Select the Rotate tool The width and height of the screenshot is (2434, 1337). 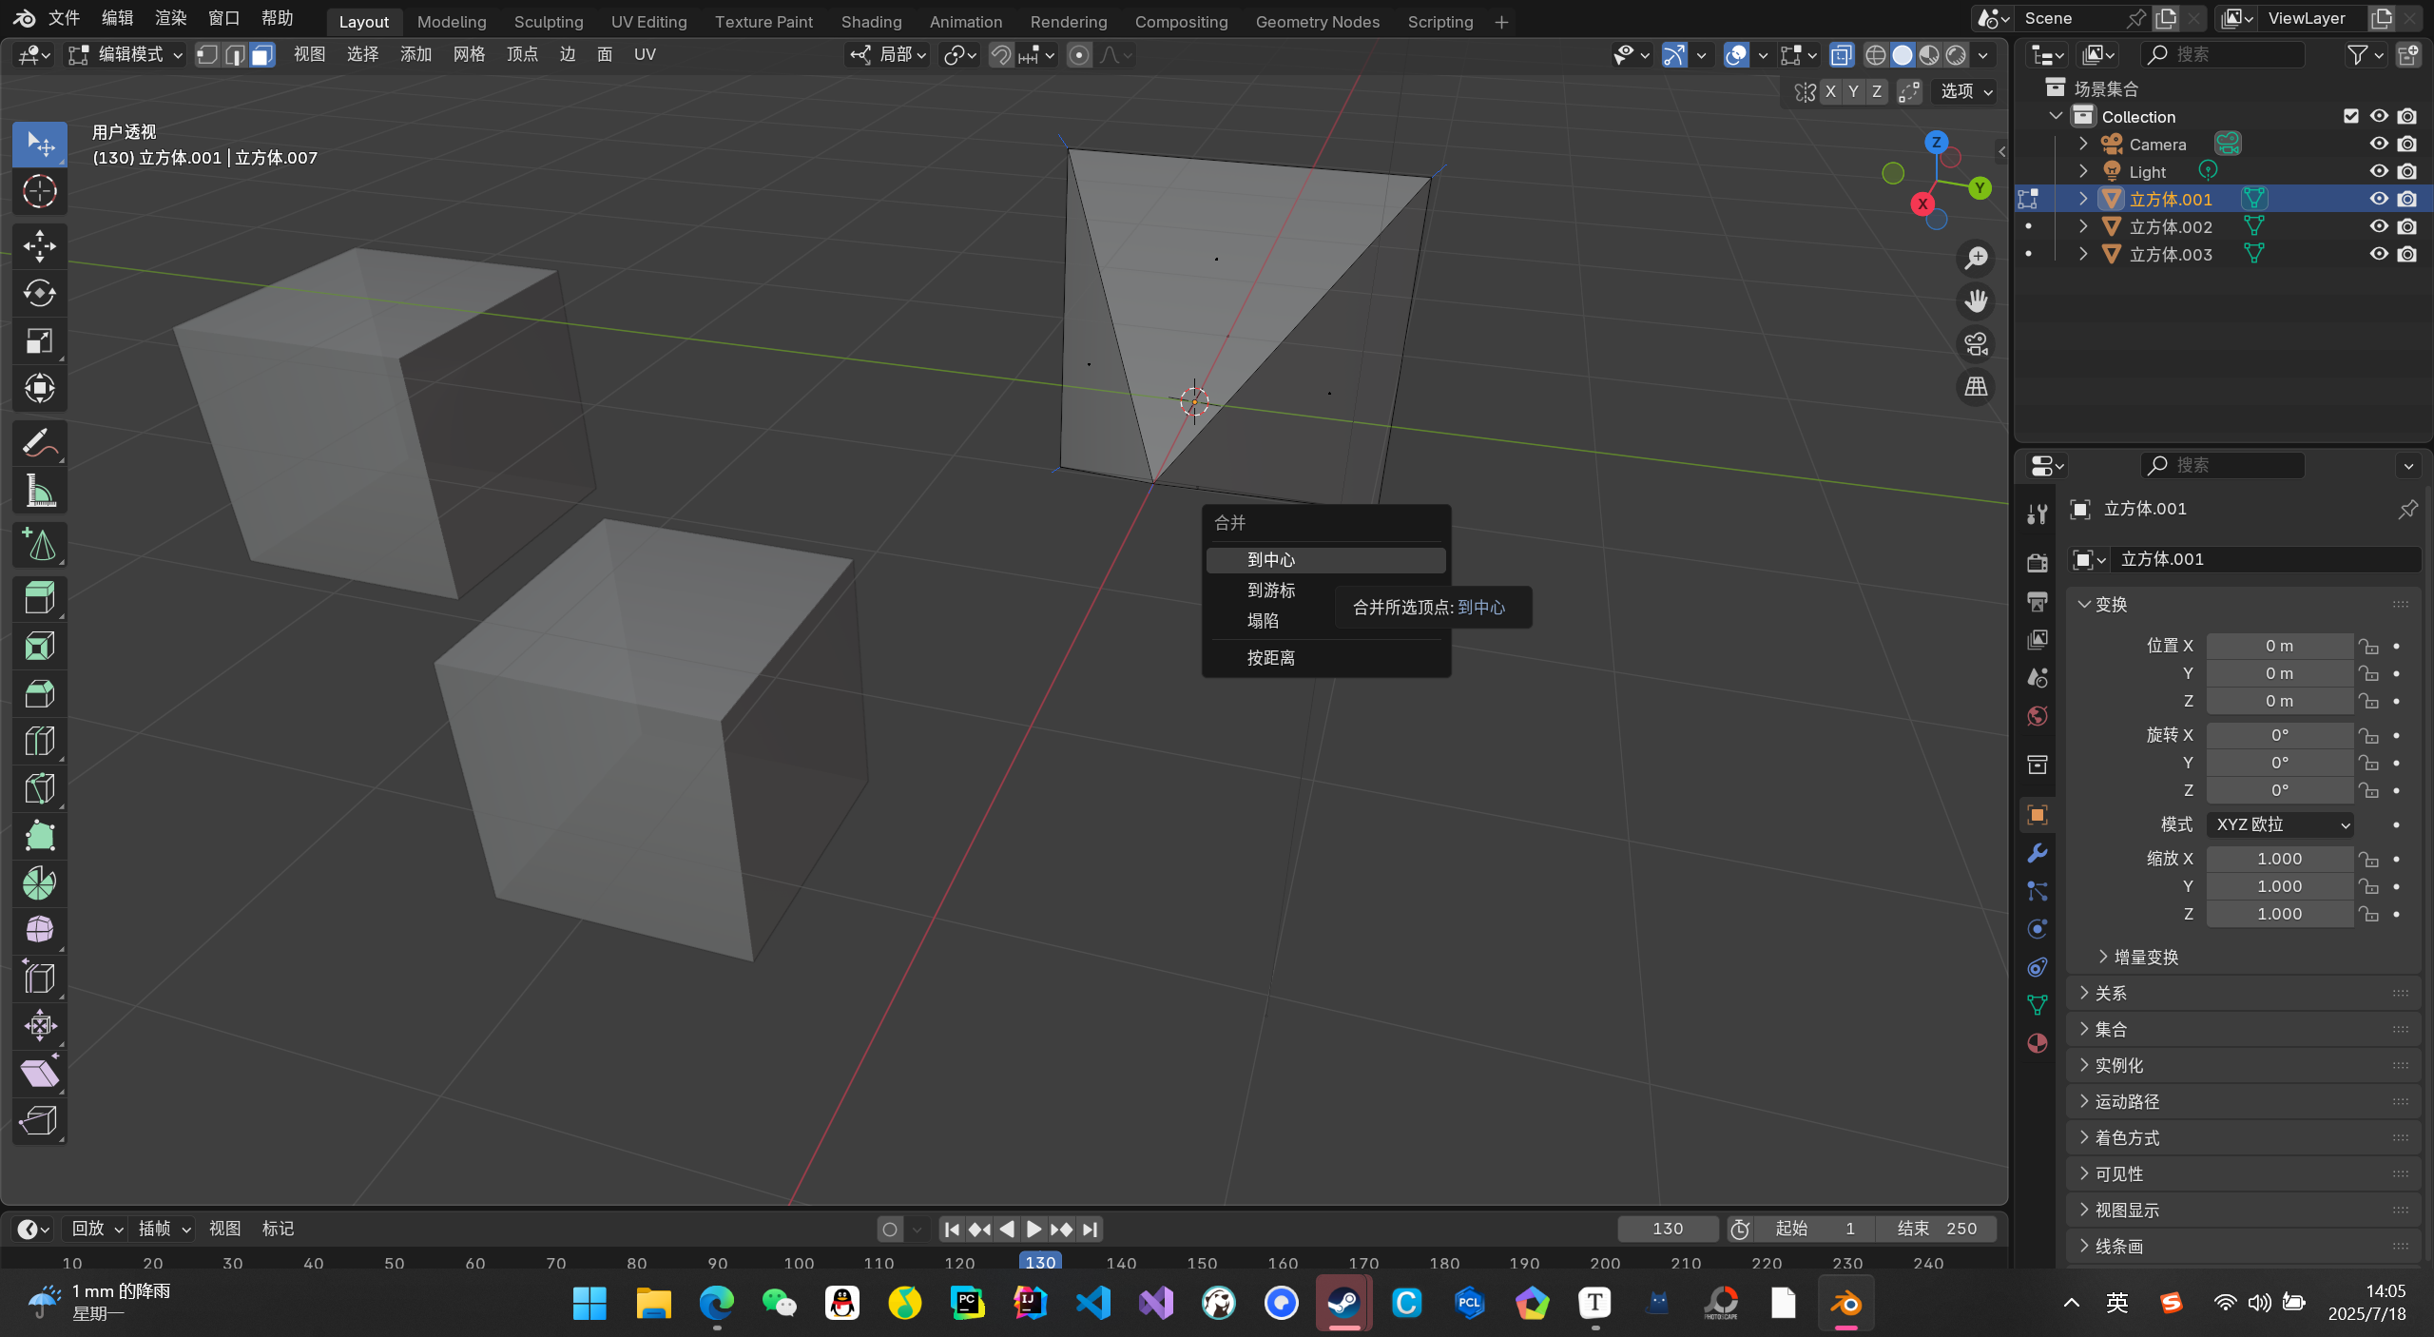(x=39, y=294)
